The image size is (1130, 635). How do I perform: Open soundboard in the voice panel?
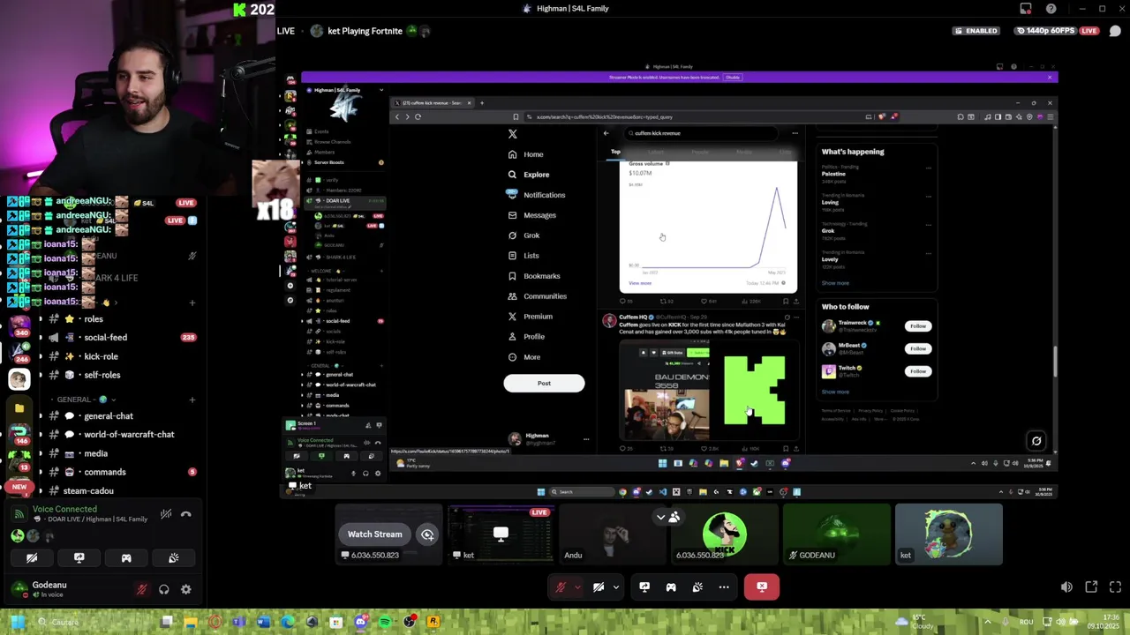coord(174,557)
